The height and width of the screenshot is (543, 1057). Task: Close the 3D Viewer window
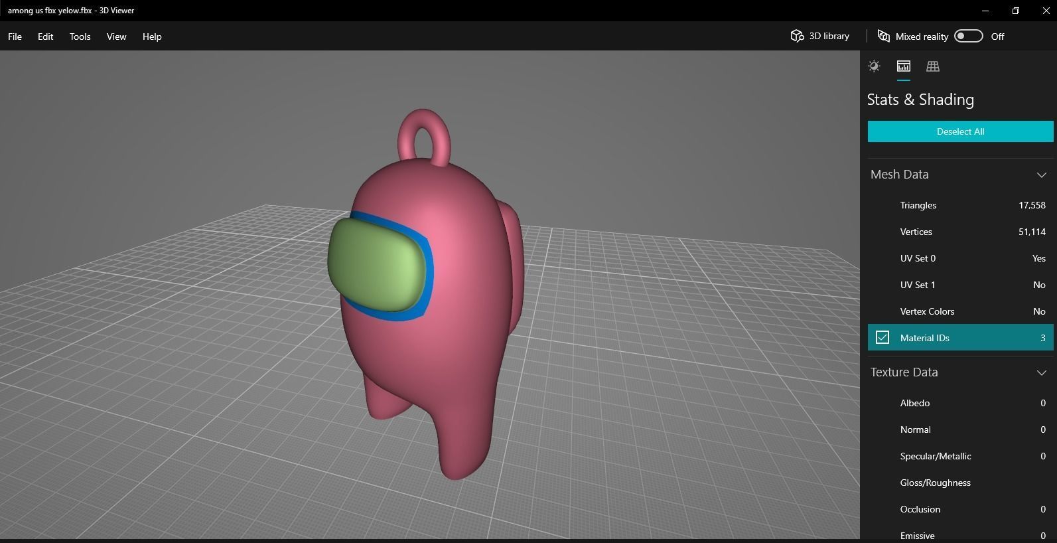[1046, 11]
